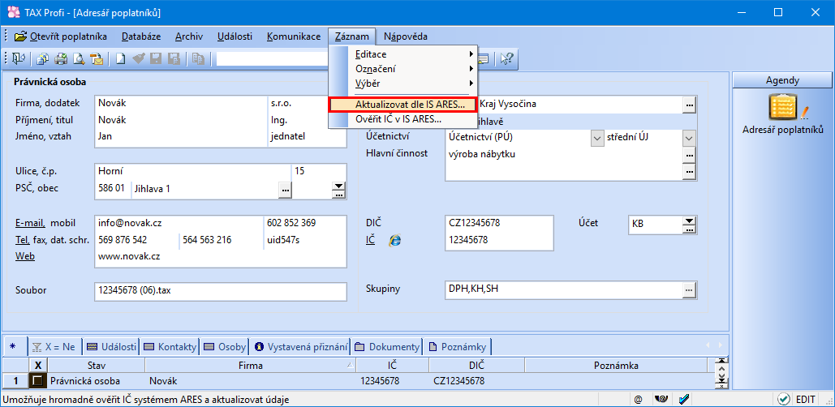Jump to first record grid button
Screen dimensions: 835x407
tap(722, 362)
